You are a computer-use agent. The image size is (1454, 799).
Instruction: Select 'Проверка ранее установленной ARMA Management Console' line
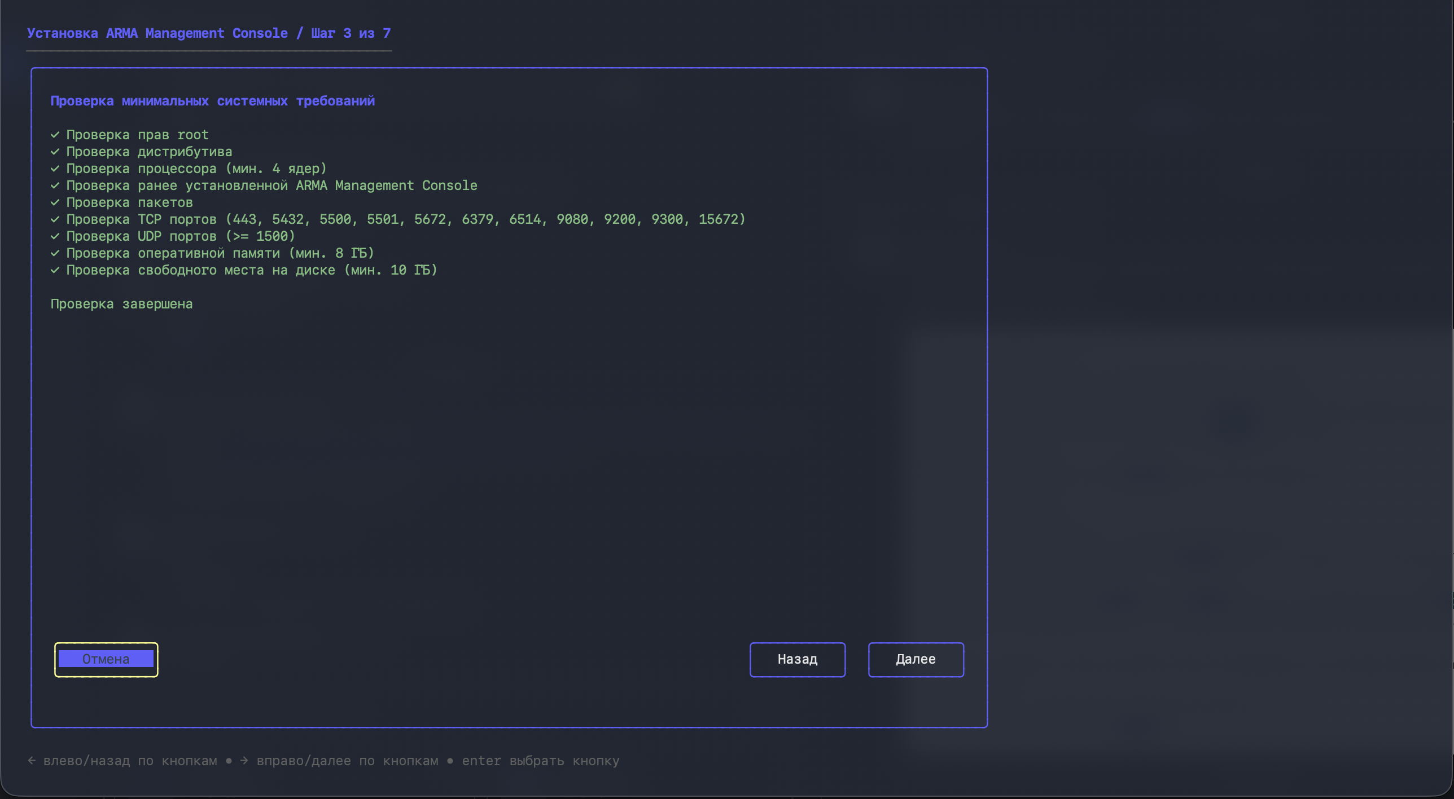point(272,186)
